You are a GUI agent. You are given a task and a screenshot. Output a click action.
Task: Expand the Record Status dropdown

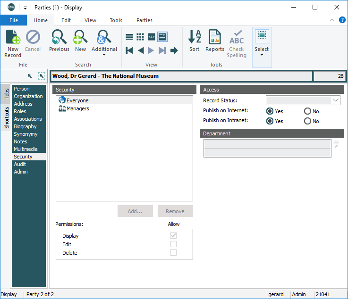point(336,100)
